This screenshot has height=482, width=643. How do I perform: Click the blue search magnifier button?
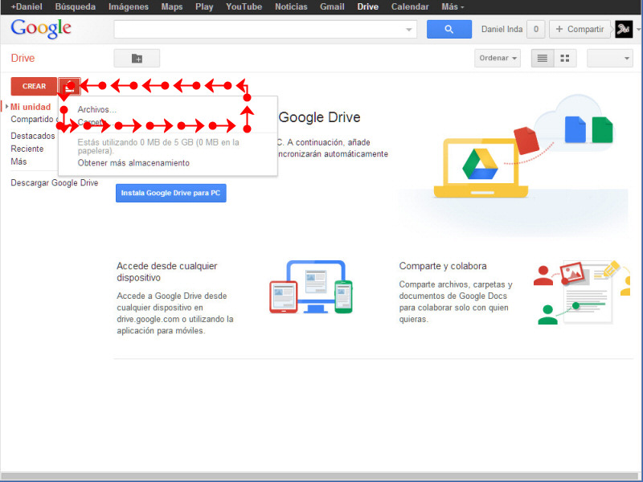(x=449, y=29)
